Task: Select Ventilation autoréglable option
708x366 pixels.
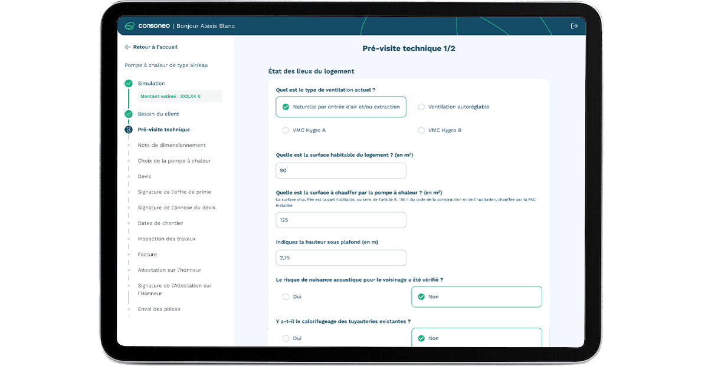Action: (421, 107)
